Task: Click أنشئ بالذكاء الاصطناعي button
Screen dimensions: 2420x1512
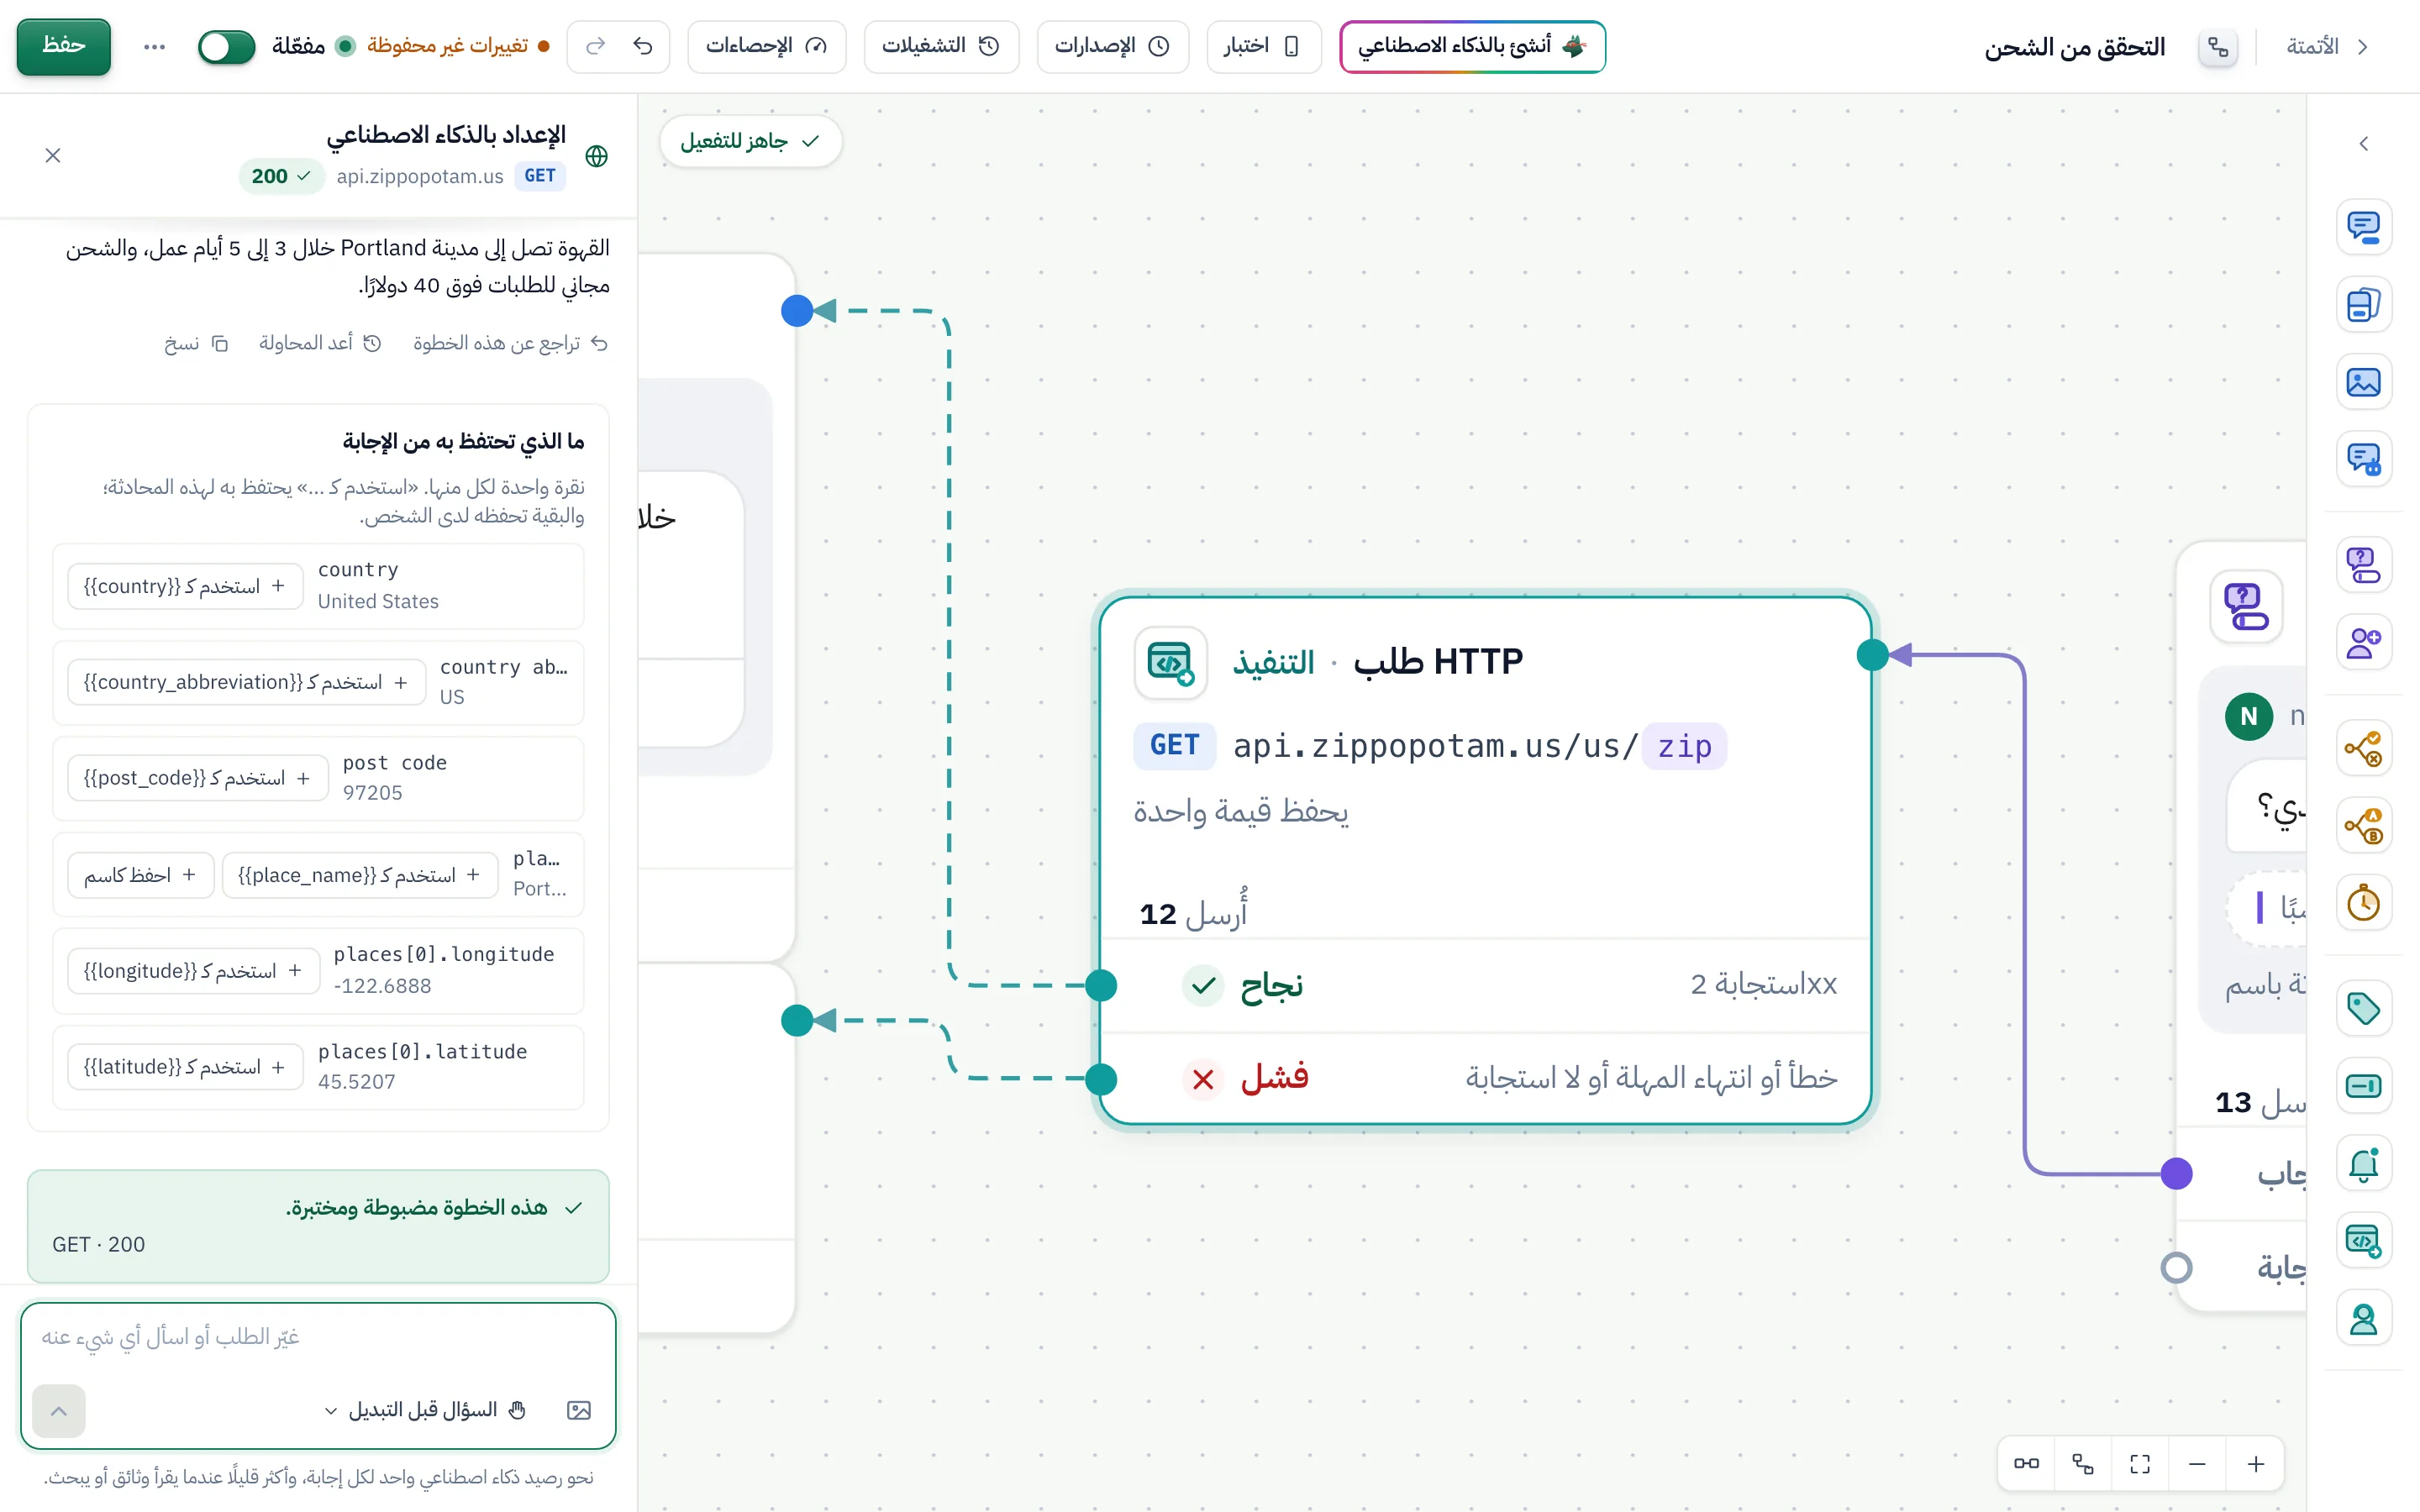Action: pyautogui.click(x=1472, y=46)
